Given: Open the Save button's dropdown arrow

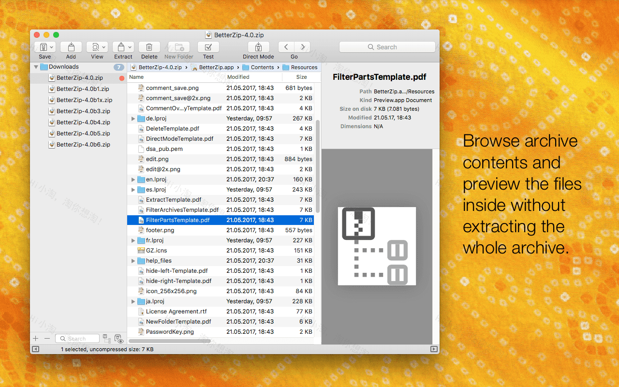Looking at the screenshot, I should click(x=52, y=47).
